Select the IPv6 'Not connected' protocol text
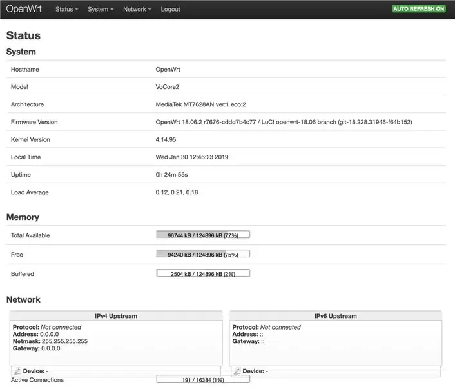The image size is (455, 387). [x=280, y=327]
